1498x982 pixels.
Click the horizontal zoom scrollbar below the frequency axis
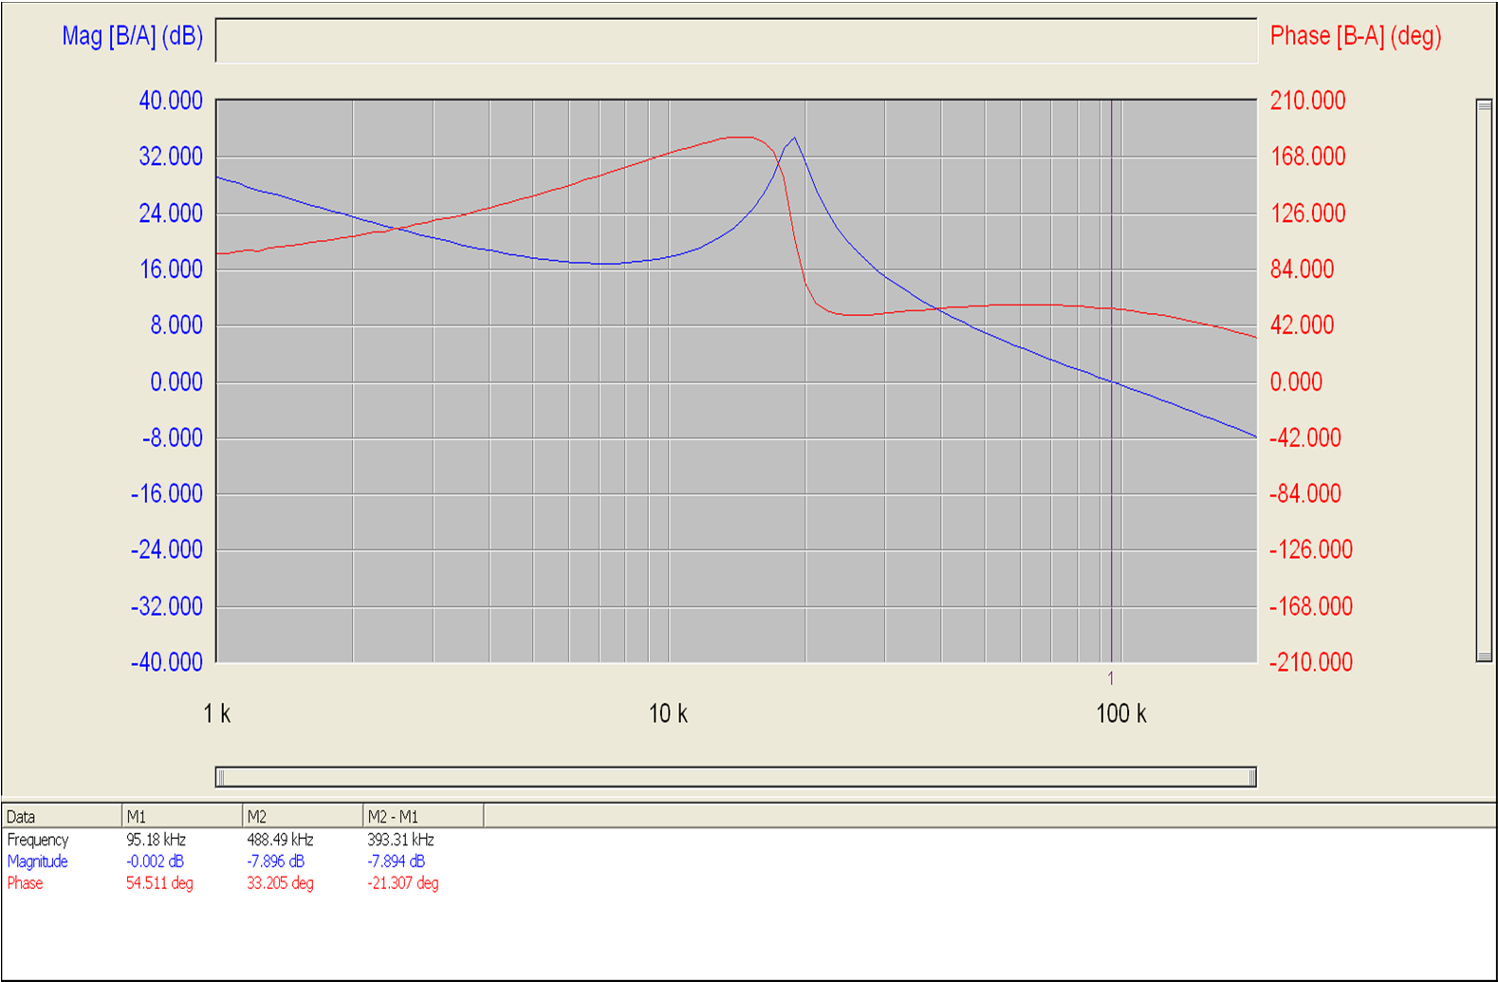click(x=736, y=777)
